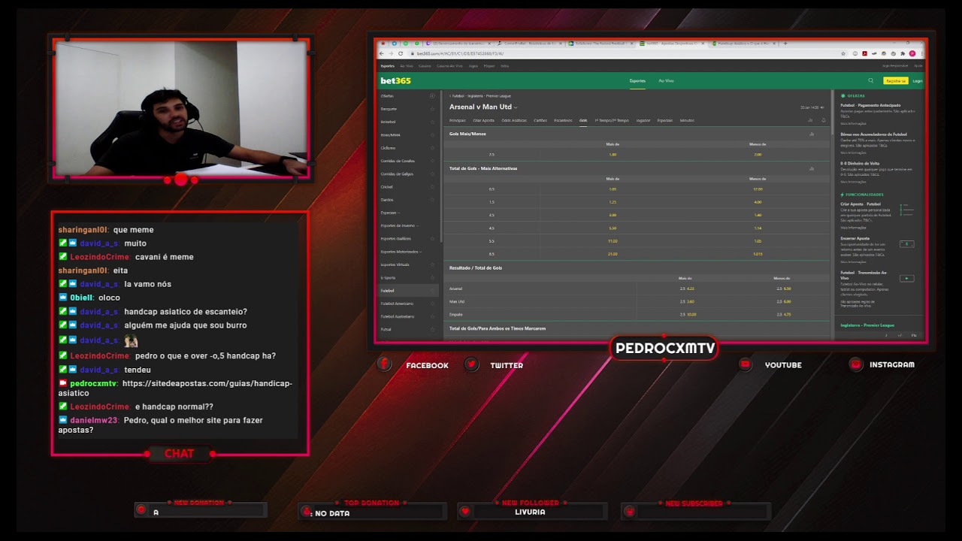The height and width of the screenshot is (541, 962).
Task: Click the match notification bell icon
Action: pyautogui.click(x=824, y=120)
